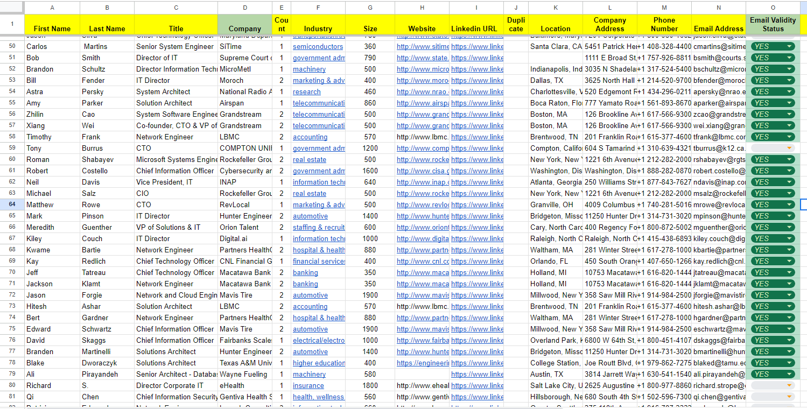Screen dimensions: 807x409
Task: Select the Digital.ai company cell
Action: tap(245, 238)
